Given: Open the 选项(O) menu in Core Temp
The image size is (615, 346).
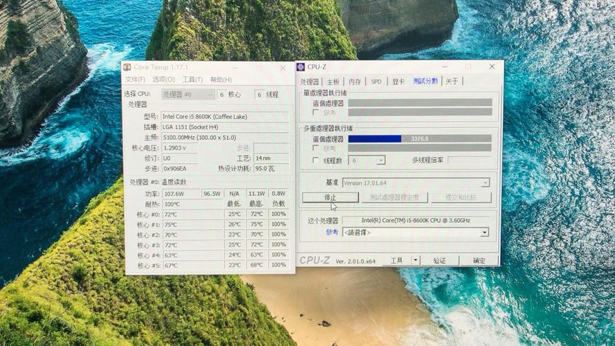Looking at the screenshot, I should pyautogui.click(x=163, y=80).
